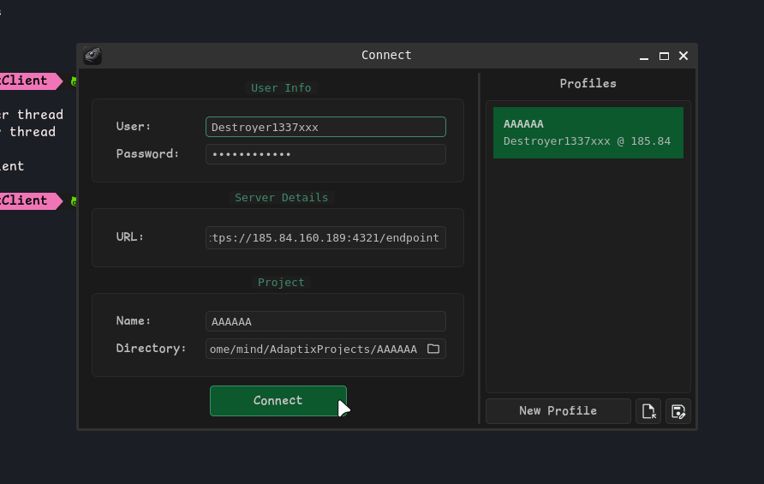764x484 pixels.
Task: Click the save profile disk icon
Action: click(678, 411)
